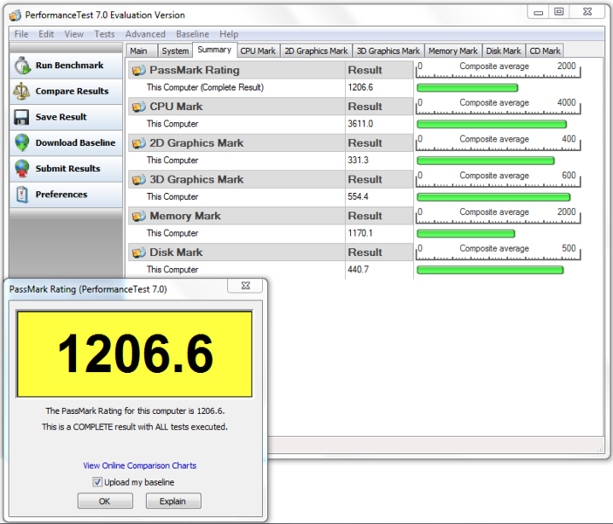Switch to the Memory Mark tab
Image resolution: width=613 pixels, height=524 pixels.
pos(452,51)
